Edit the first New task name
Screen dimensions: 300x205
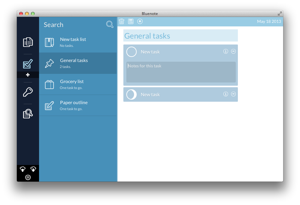[150, 52]
